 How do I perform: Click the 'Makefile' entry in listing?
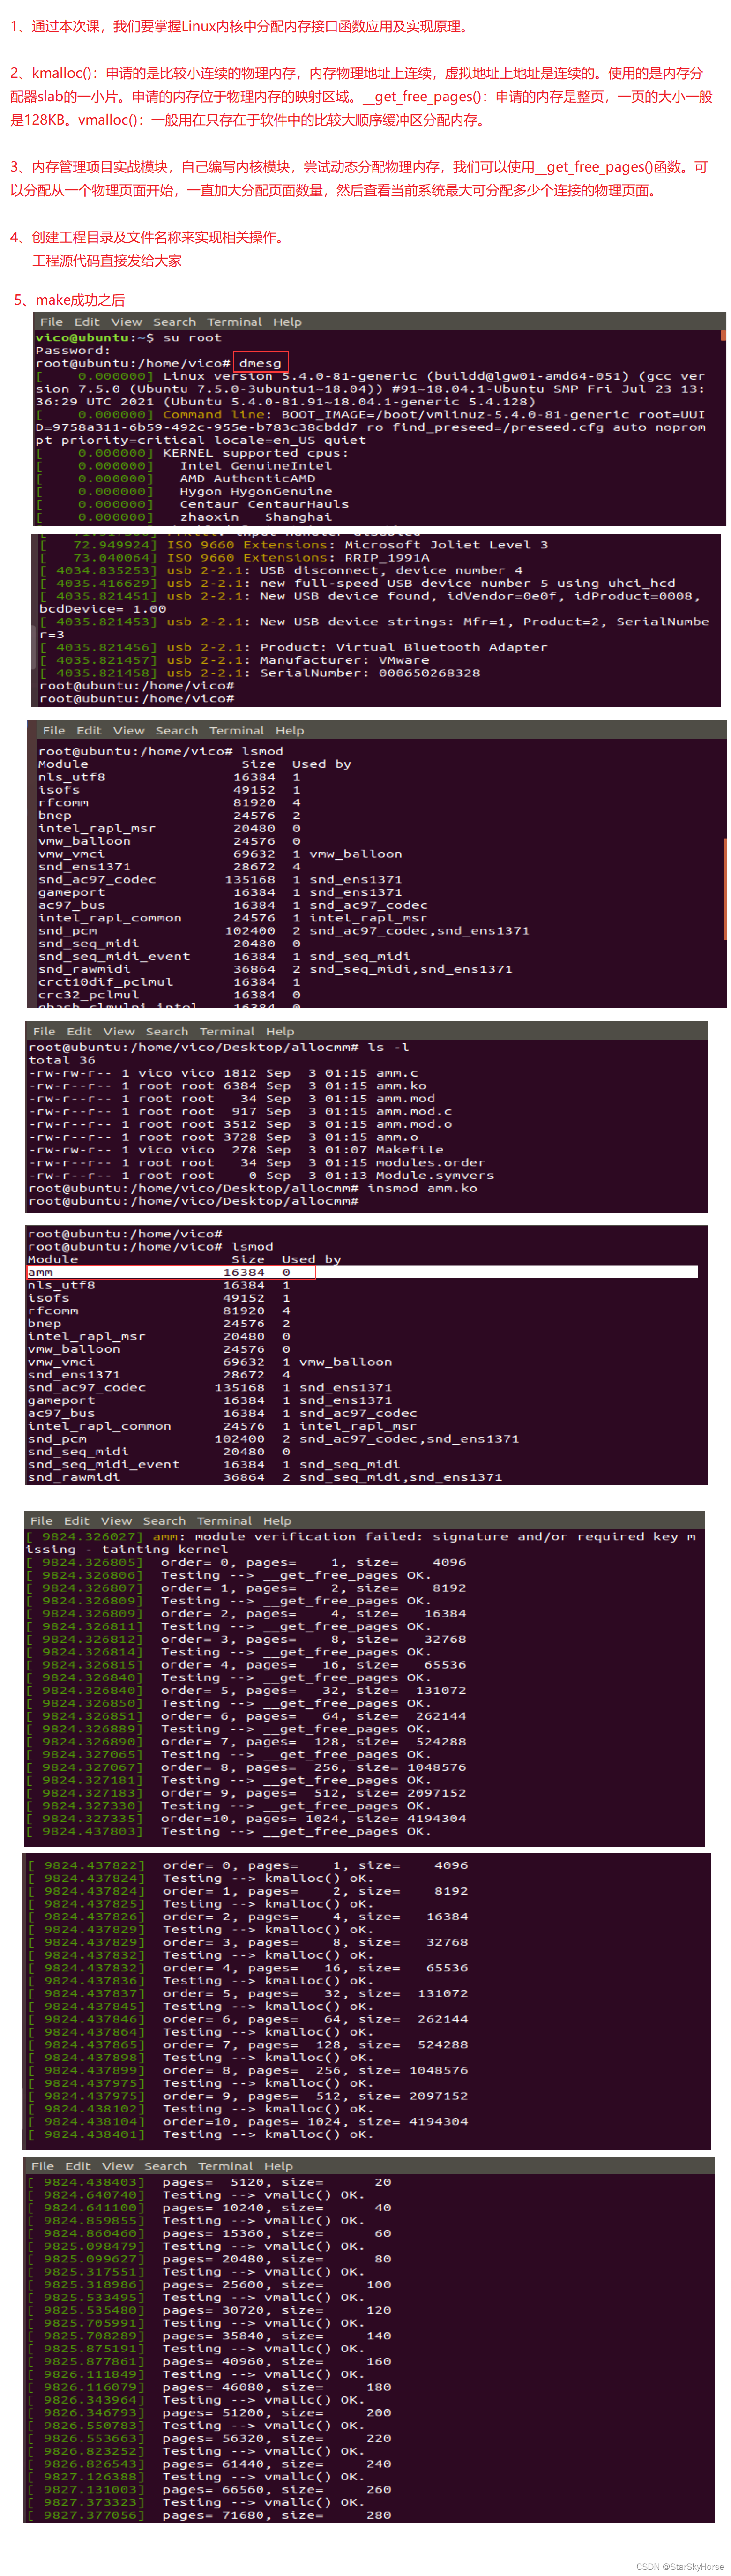point(410,1150)
